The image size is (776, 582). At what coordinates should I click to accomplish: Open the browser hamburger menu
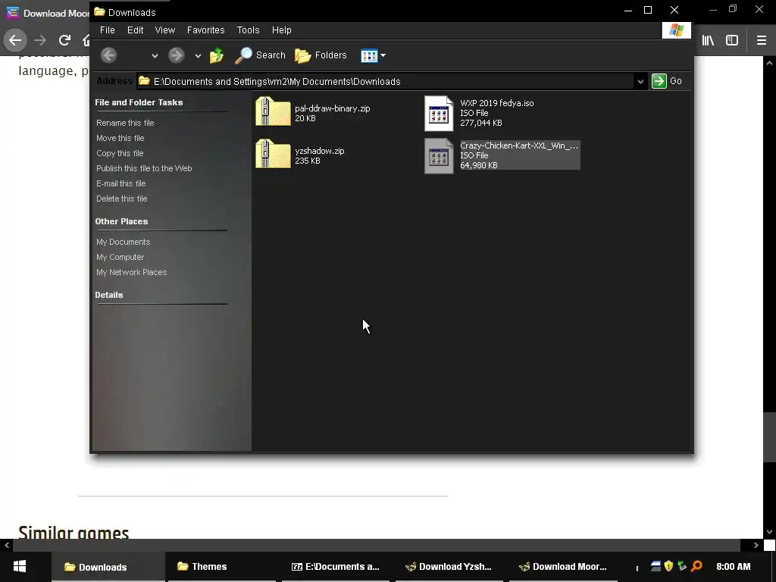(762, 41)
